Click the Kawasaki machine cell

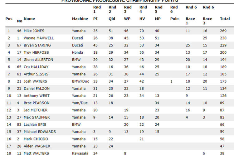(80, 153)
